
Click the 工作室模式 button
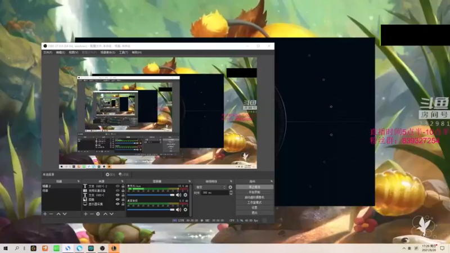click(x=254, y=202)
